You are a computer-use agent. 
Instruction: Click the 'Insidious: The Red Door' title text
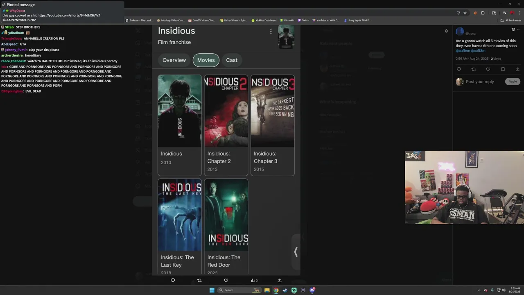[224, 261]
